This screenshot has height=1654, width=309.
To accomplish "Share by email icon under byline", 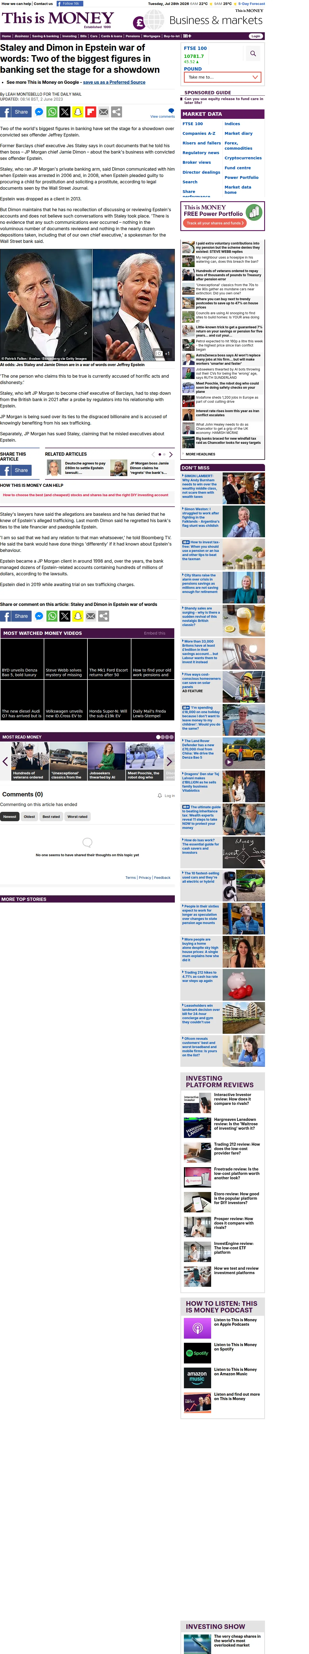I will [103, 112].
